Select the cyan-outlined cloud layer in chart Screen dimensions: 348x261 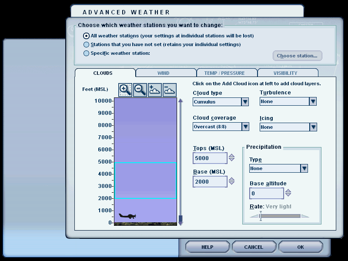[x=146, y=181]
